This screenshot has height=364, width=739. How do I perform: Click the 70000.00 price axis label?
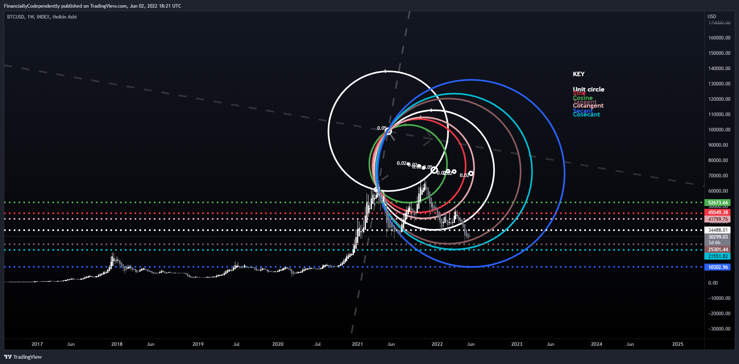click(x=718, y=176)
